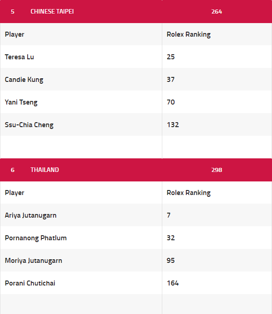Click the Player column header under Chinese Taipei

[x=15, y=34]
